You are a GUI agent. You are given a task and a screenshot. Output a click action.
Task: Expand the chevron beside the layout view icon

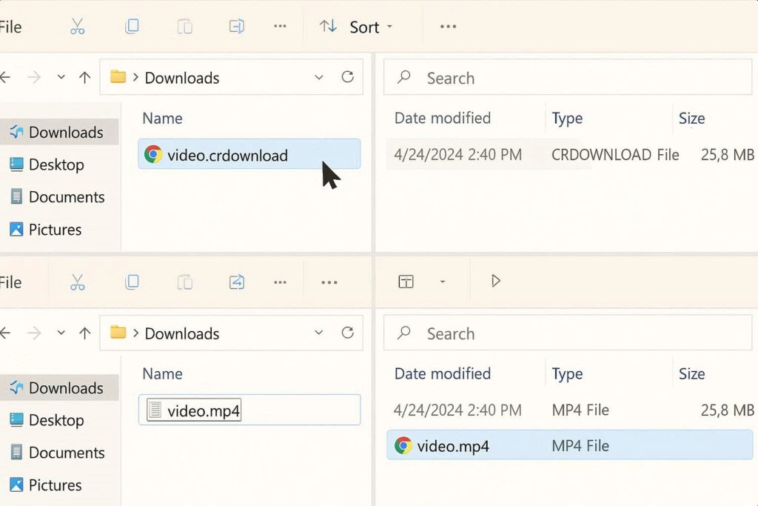pos(443,282)
